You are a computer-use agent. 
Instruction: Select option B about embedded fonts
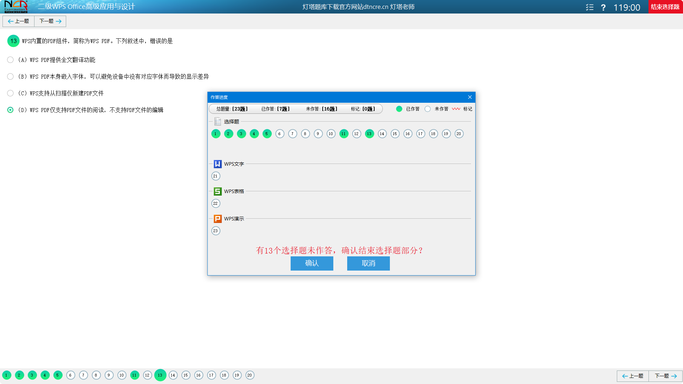tap(10, 76)
